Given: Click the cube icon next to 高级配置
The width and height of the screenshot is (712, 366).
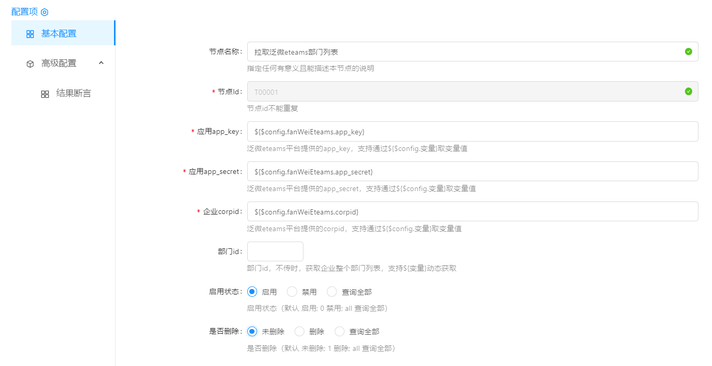Looking at the screenshot, I should click(30, 64).
